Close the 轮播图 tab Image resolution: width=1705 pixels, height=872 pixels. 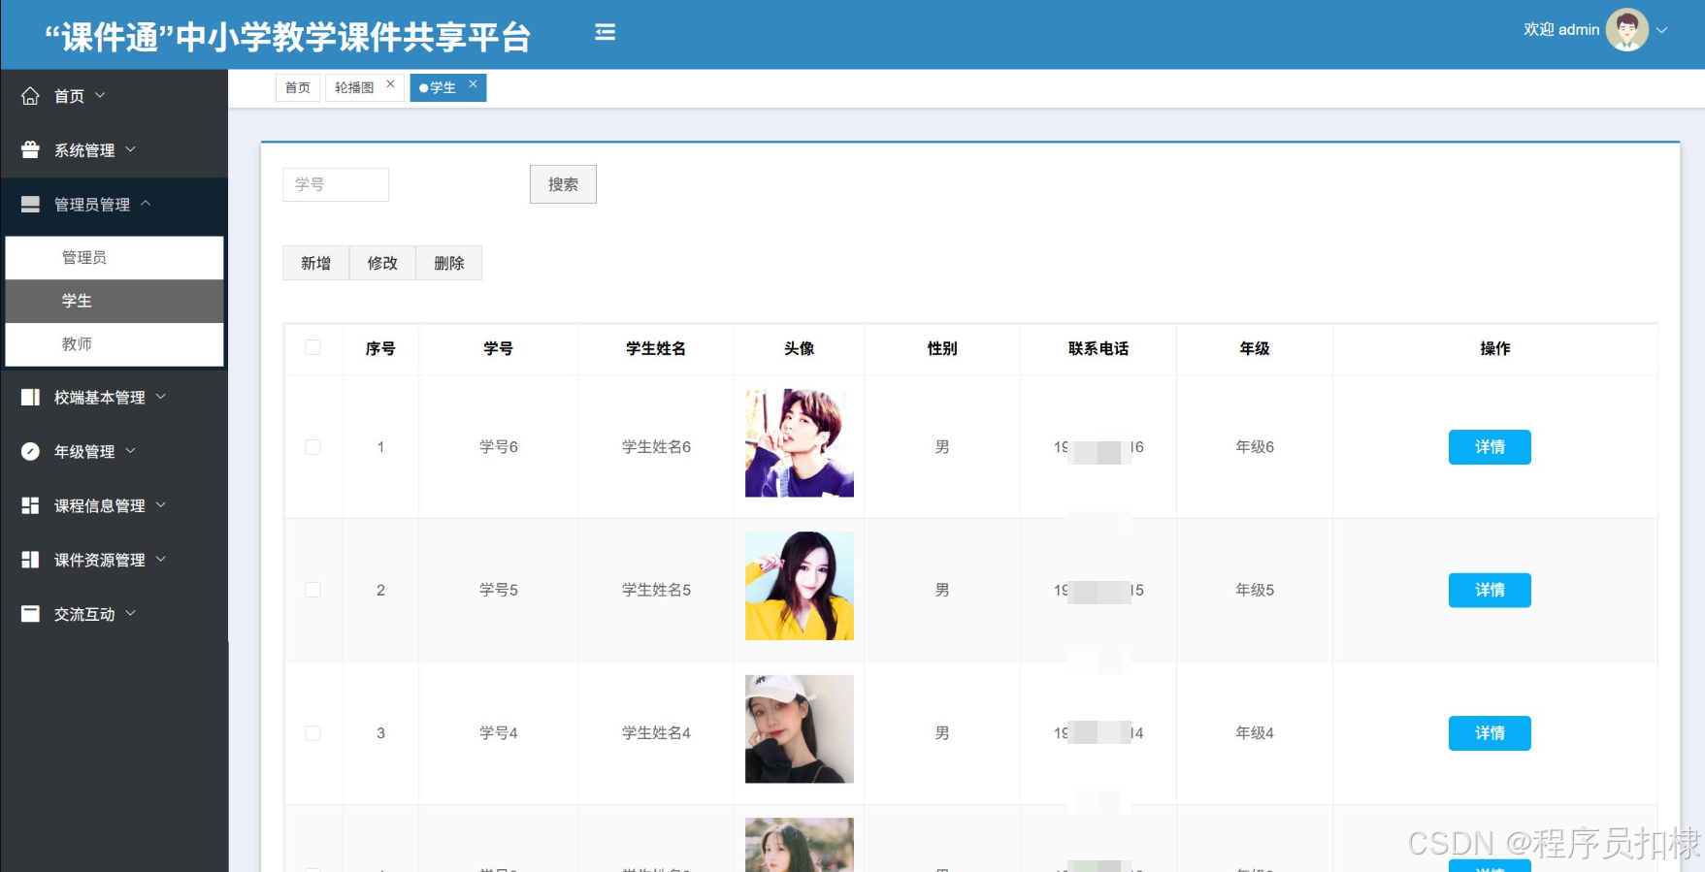[x=390, y=84]
